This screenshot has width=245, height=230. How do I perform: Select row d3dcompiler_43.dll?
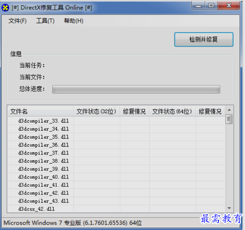coord(116,201)
